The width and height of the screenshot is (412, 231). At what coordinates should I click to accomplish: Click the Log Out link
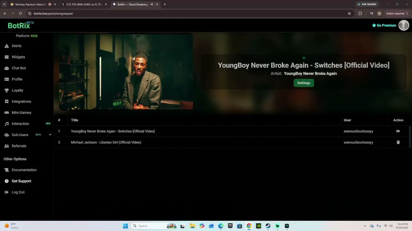(18, 192)
